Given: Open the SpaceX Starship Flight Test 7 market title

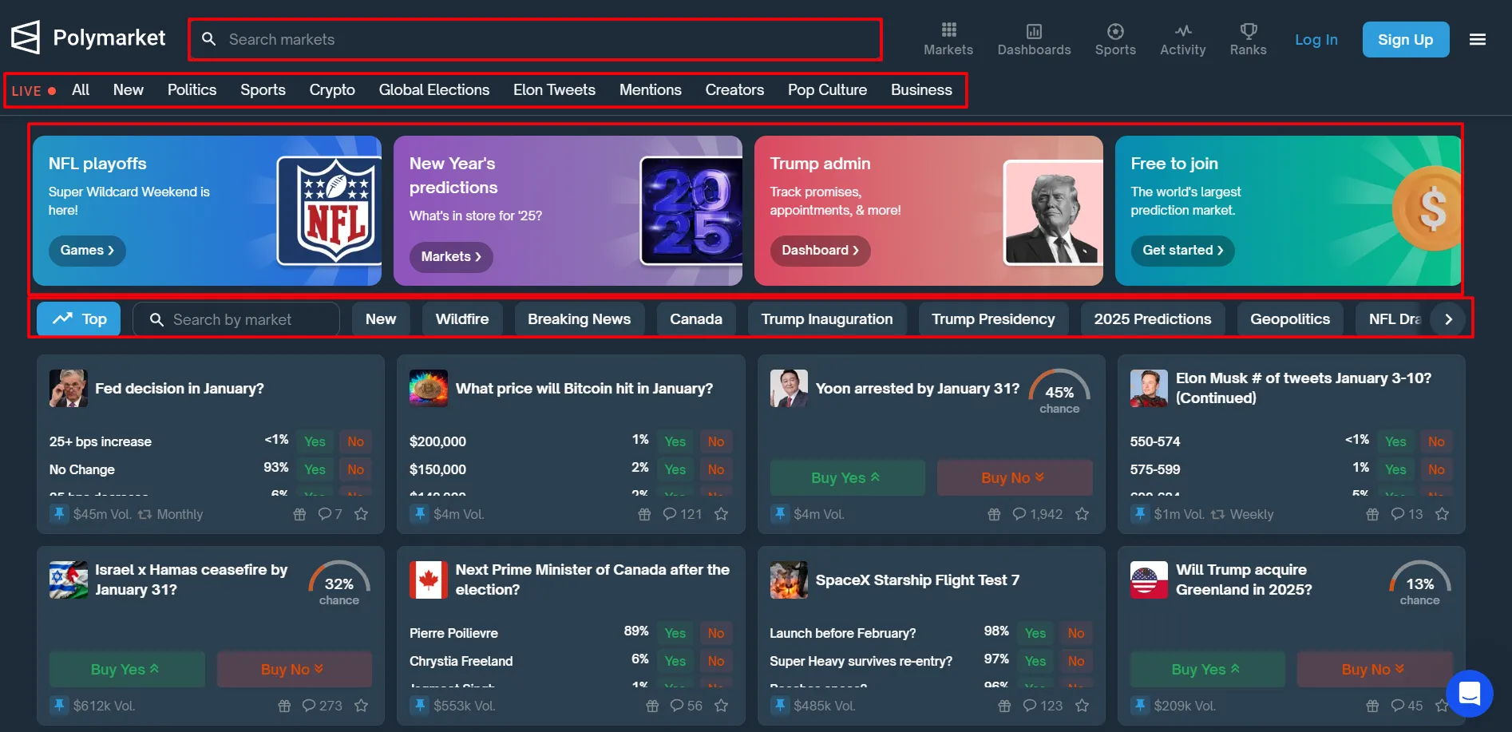Looking at the screenshot, I should [x=917, y=580].
